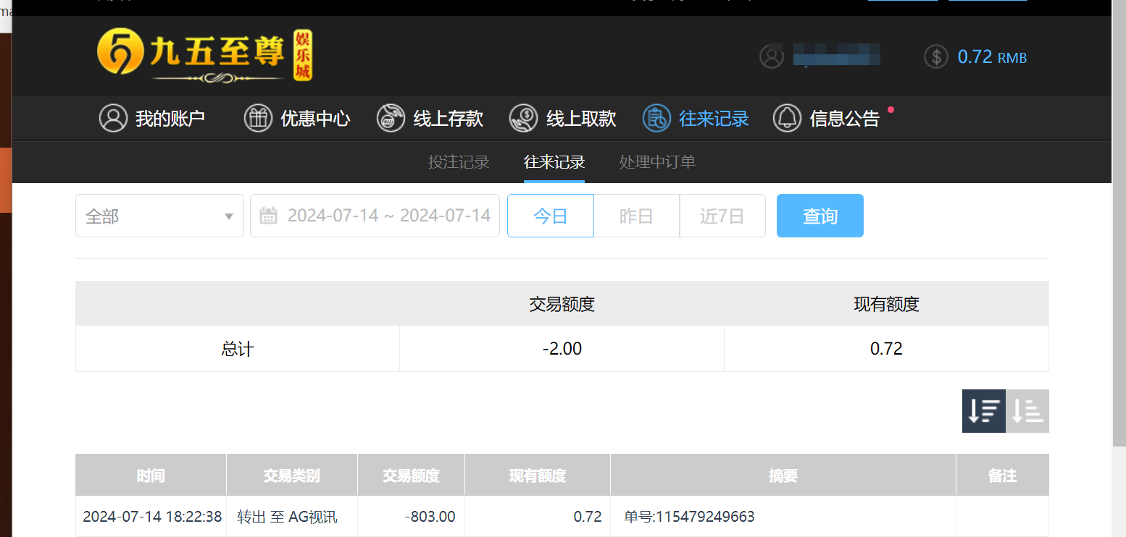
Task: Enable the 今日 date filter
Action: (x=550, y=215)
